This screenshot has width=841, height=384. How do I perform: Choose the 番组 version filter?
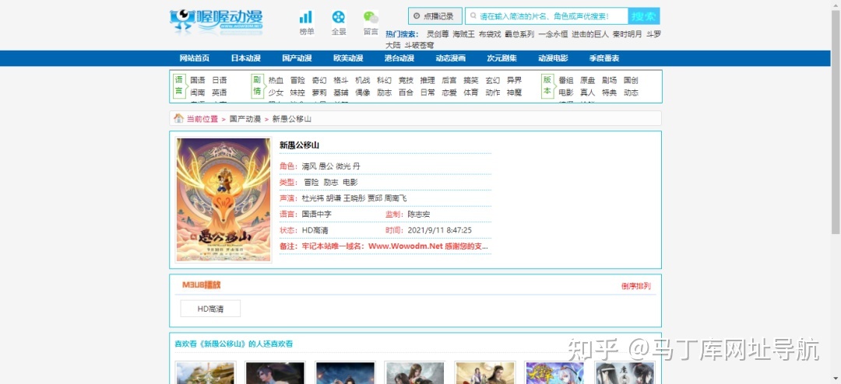click(x=566, y=80)
